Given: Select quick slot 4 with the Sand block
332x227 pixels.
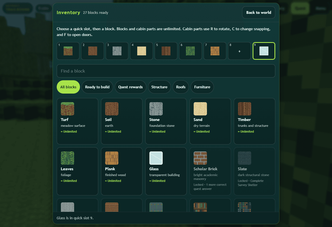Looking at the screenshot, I should [141, 51].
